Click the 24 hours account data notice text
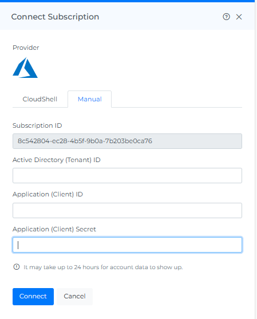257x319 pixels. (103, 267)
